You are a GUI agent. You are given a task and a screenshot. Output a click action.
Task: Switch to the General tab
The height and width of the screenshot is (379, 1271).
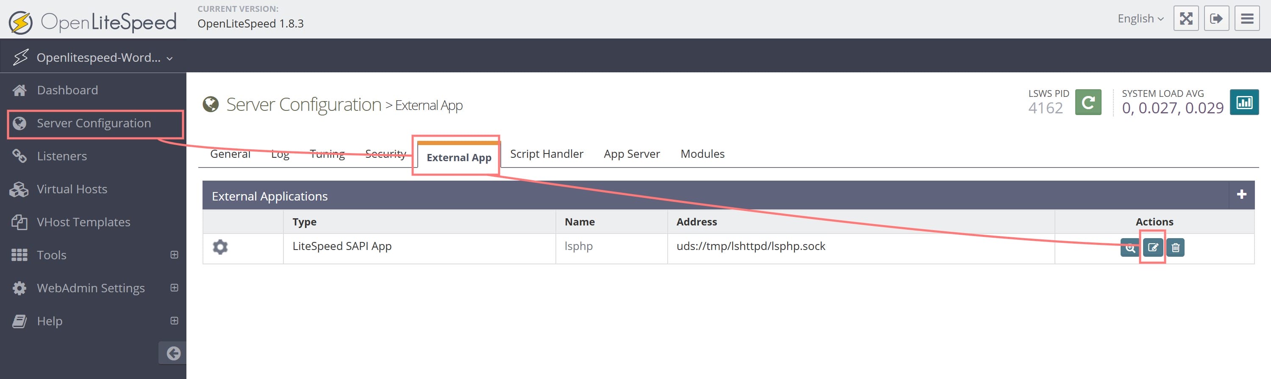(230, 154)
